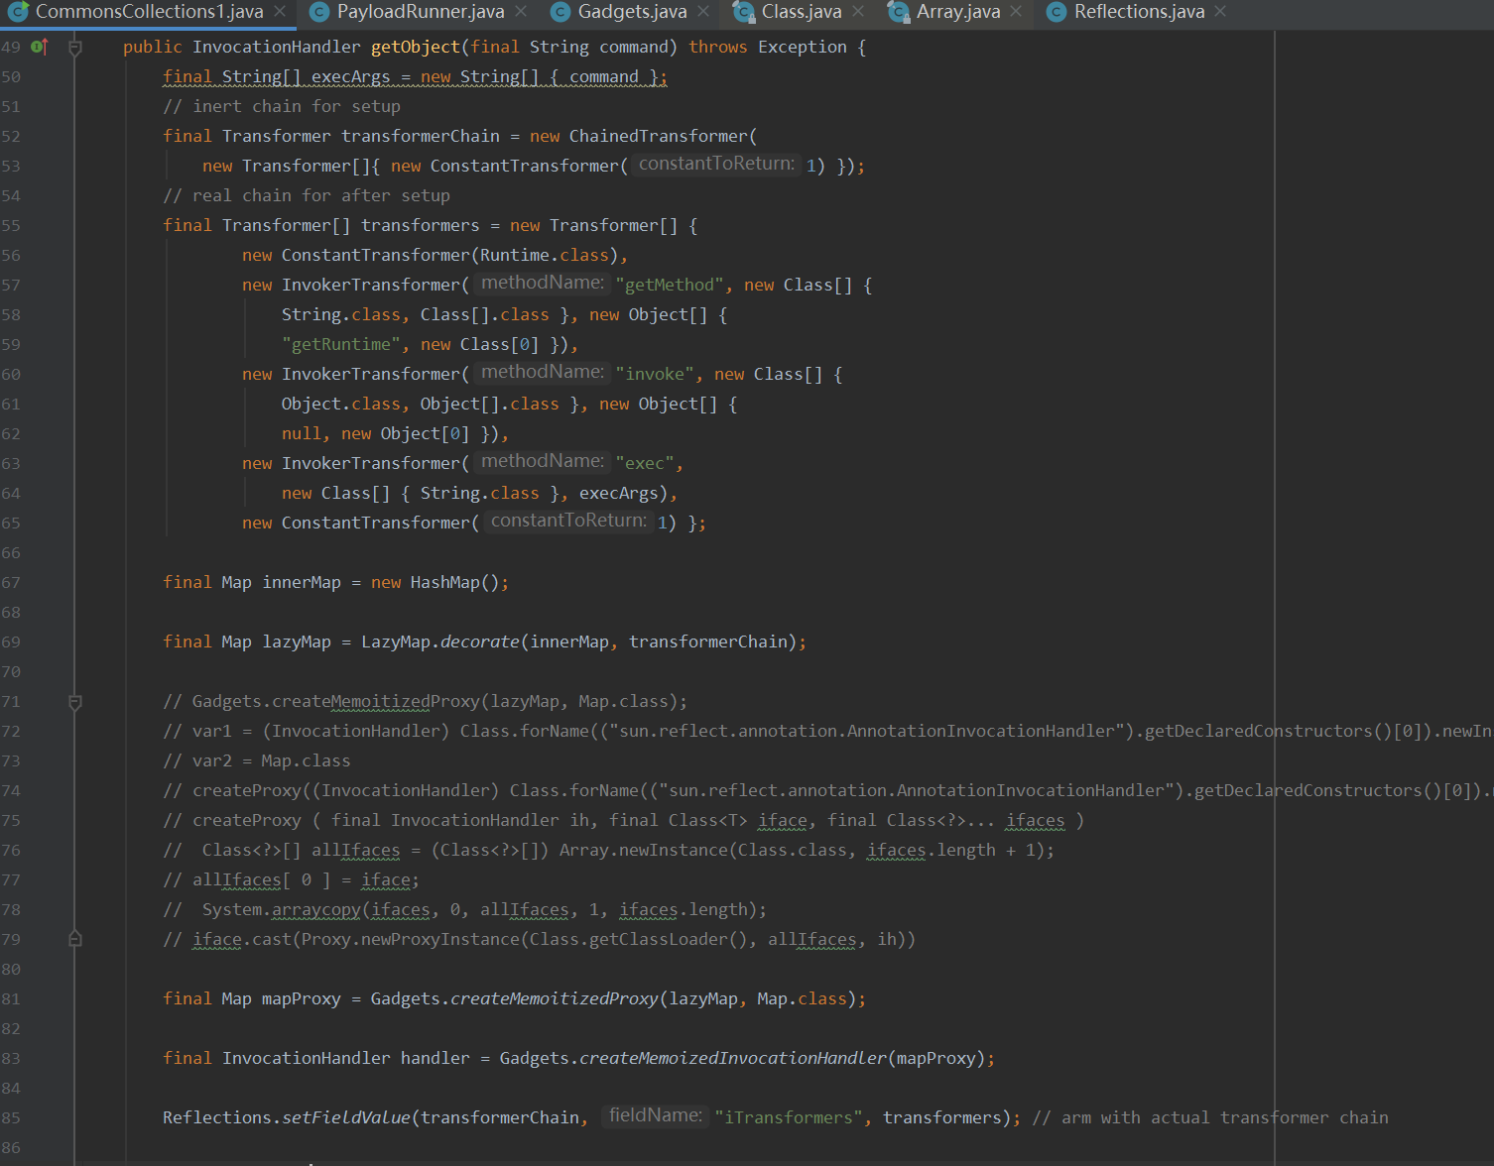This screenshot has width=1494, height=1166.
Task: Click line number 55 in the gutter
Action: pyautogui.click(x=11, y=226)
